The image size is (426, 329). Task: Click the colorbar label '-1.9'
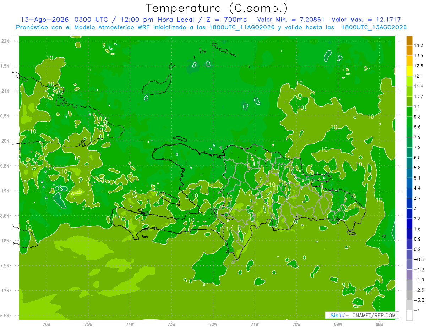419,280
